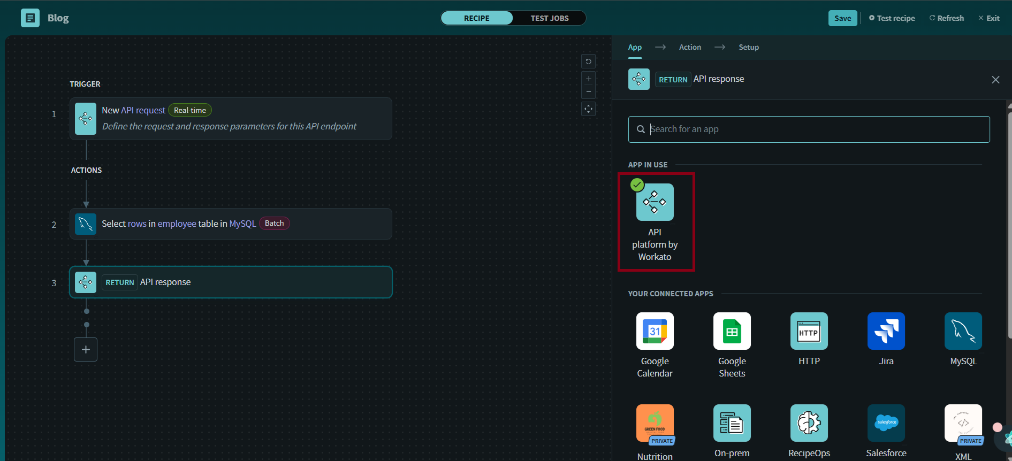Choose the Jira app
The height and width of the screenshot is (461, 1012).
886,339
